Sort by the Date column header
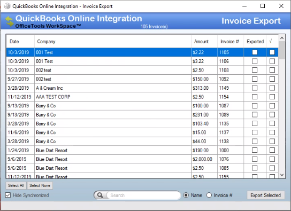The image size is (291, 211). coord(20,42)
